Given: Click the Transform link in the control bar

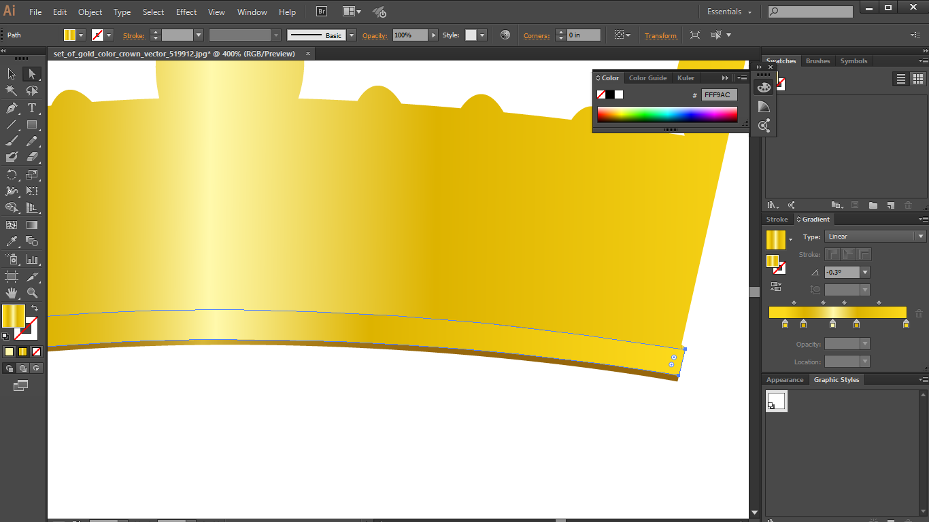Looking at the screenshot, I should pos(660,35).
